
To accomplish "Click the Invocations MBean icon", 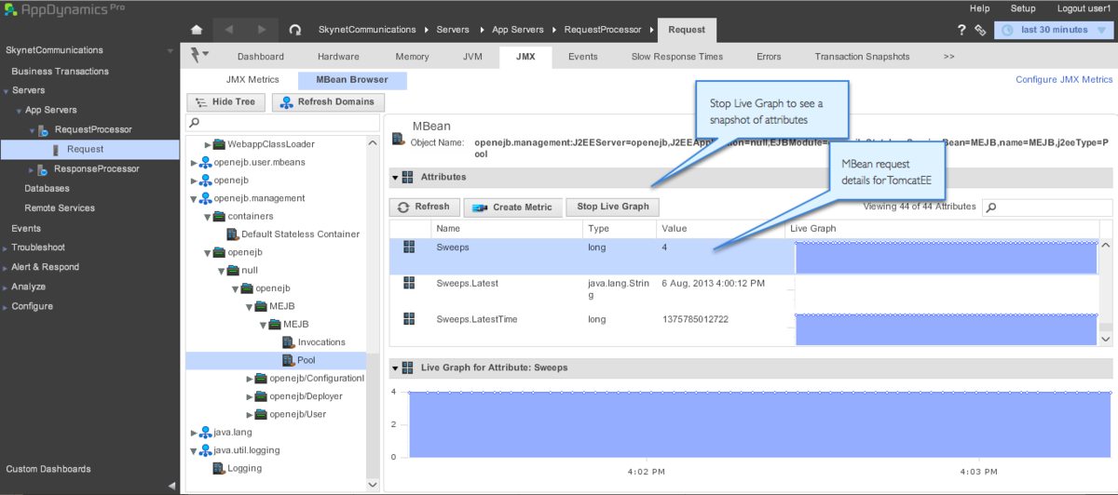I will (x=288, y=342).
